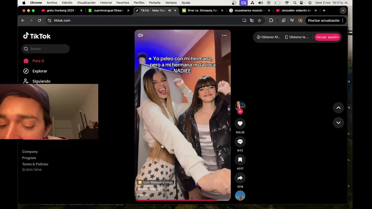
Task: Mute the TikTok video sound
Action: tap(140, 35)
